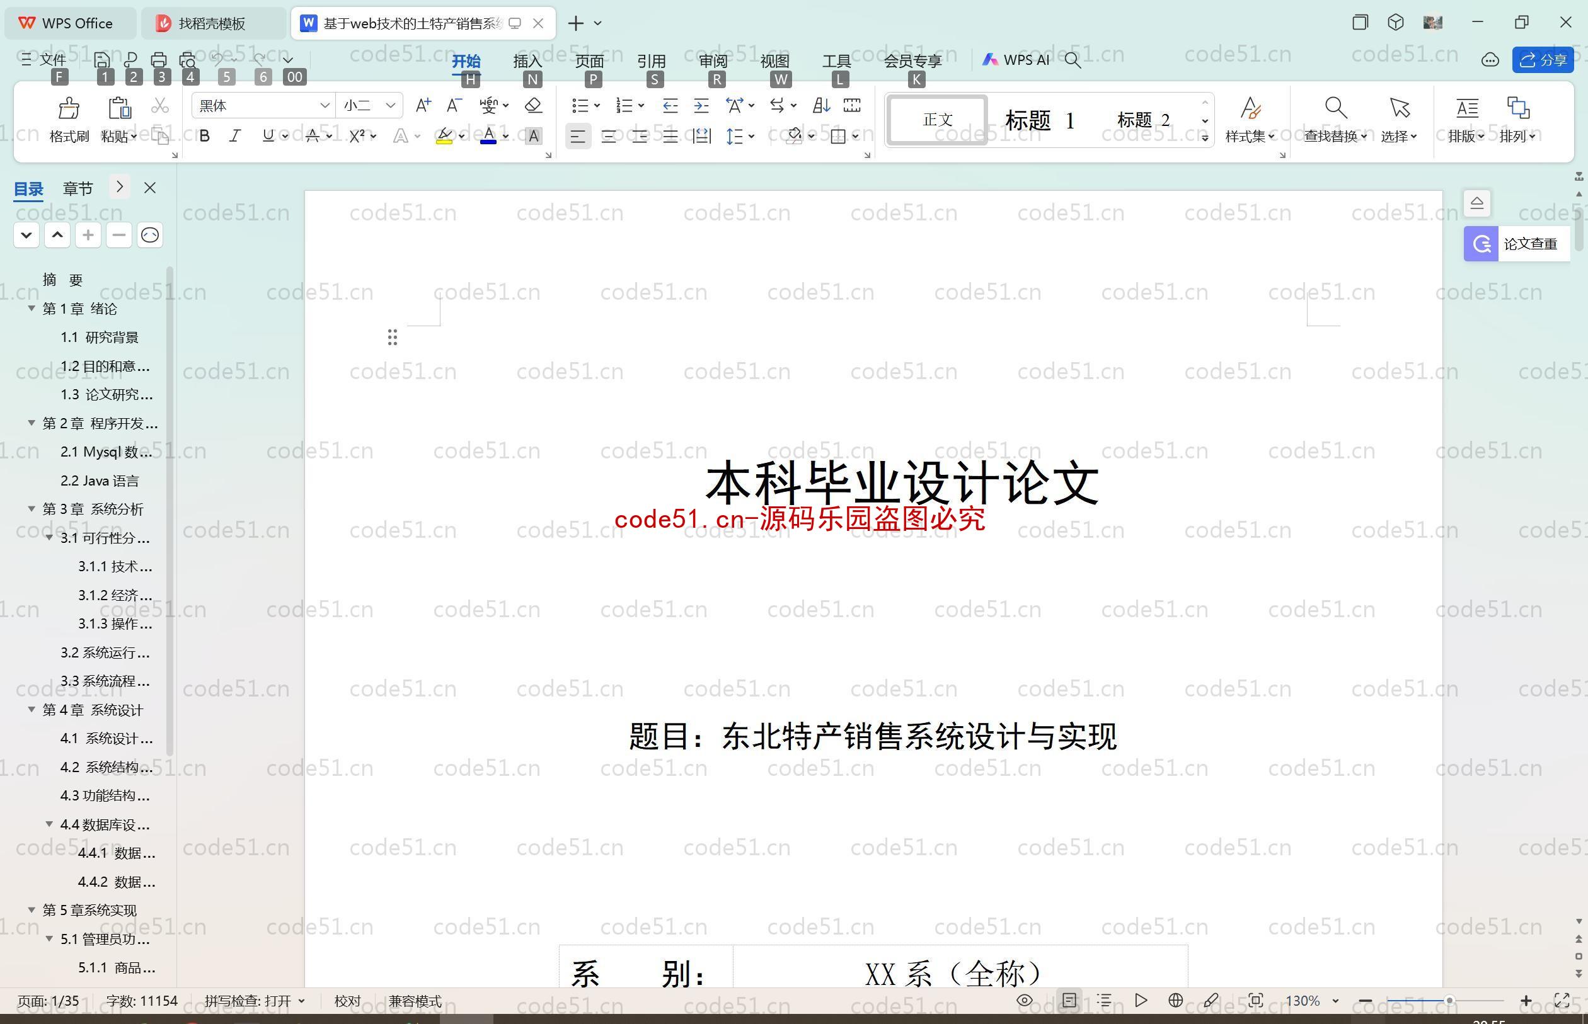This screenshot has width=1588, height=1024.
Task: Click the Arrange (排列) icon
Action: tap(1518, 108)
